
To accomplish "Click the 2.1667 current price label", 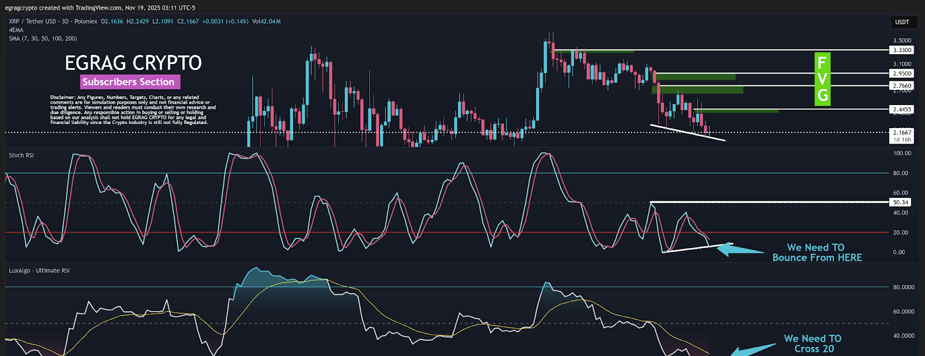I will pyautogui.click(x=902, y=132).
